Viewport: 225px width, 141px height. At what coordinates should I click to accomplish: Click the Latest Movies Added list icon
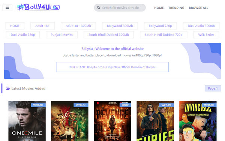tap(8, 88)
